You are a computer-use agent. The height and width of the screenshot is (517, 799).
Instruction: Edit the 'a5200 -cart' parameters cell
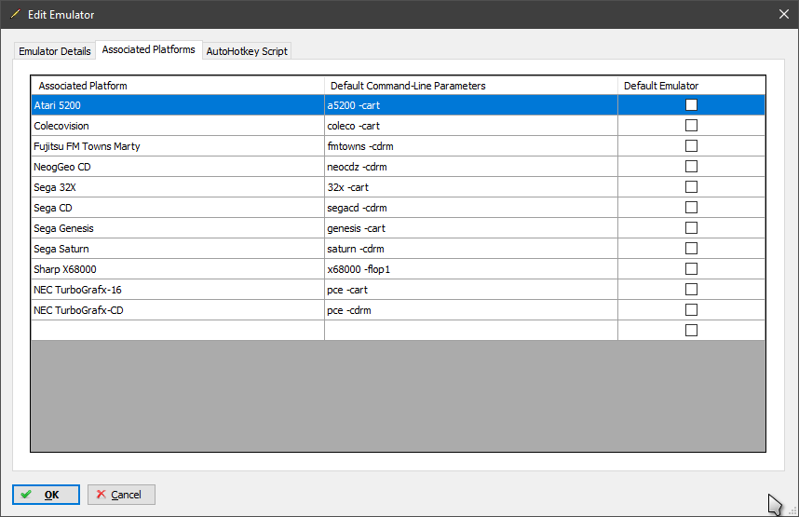point(471,105)
